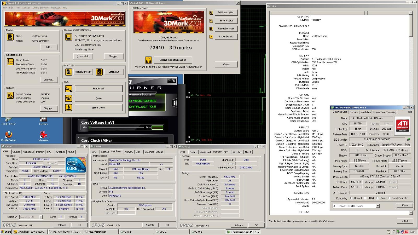Click the GPU-Z camera screenshot icon

point(410,112)
